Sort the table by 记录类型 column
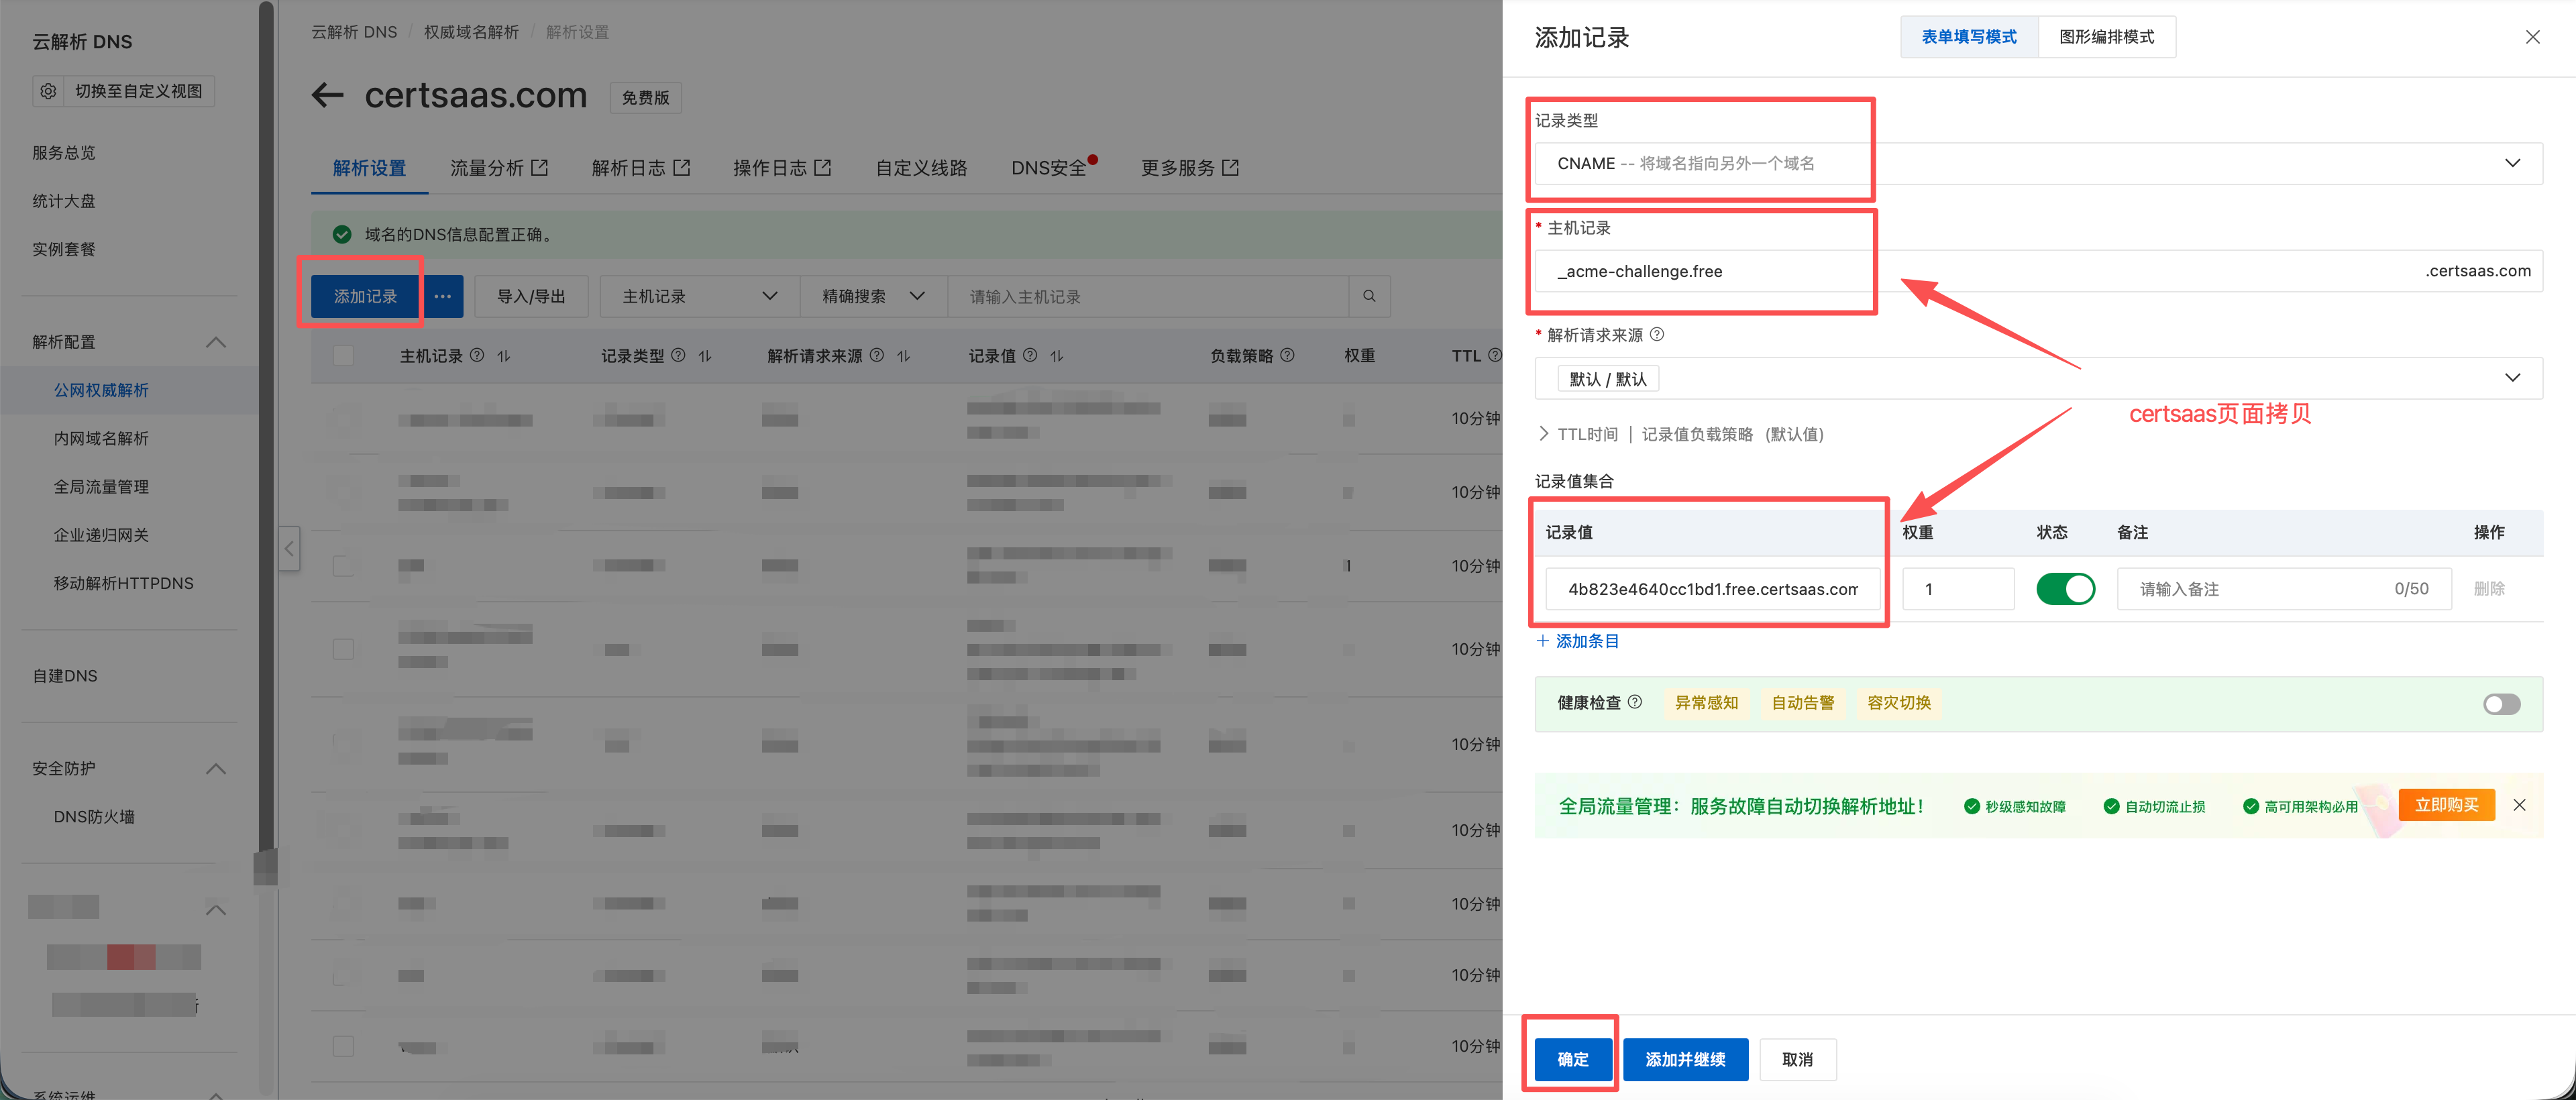2576x1100 pixels. [x=705, y=356]
